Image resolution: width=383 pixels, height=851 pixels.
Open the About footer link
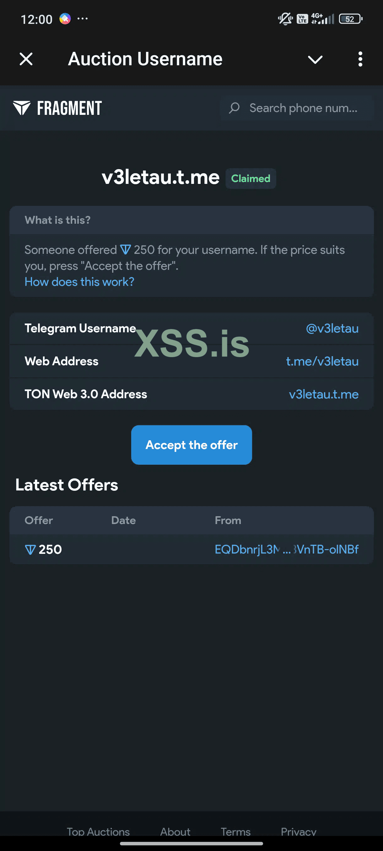pos(175,831)
